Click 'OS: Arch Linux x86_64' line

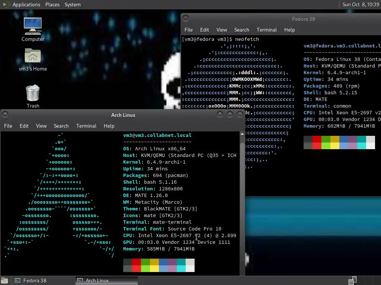pyautogui.click(x=154, y=148)
